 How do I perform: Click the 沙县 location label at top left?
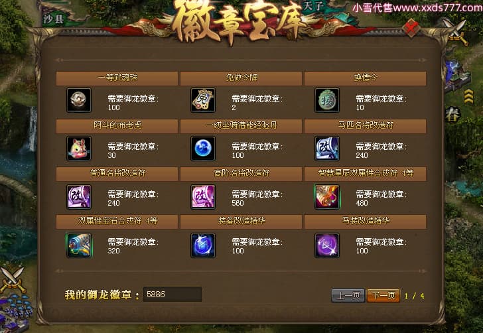pyautogui.click(x=54, y=19)
